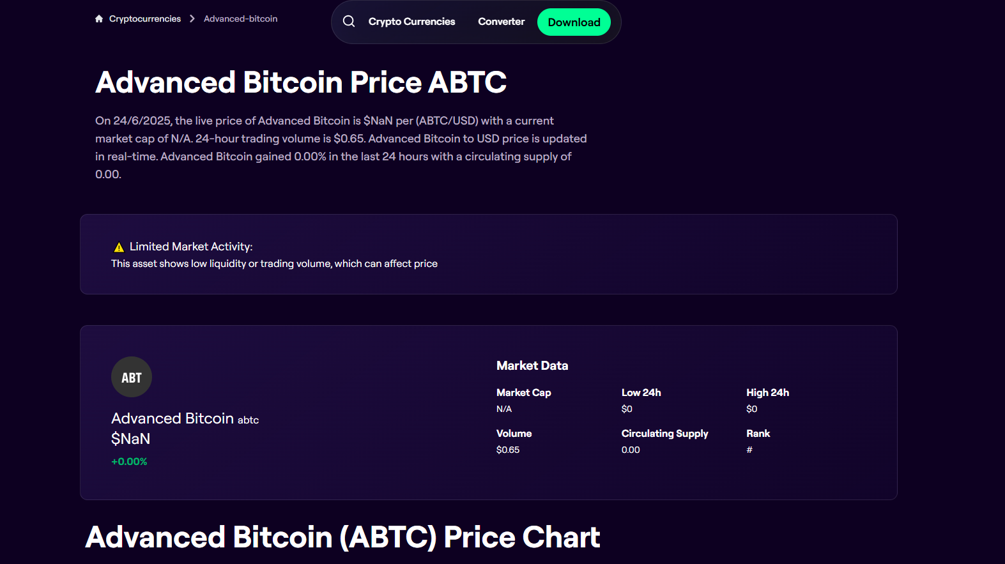Click the Rank # indicator
The width and height of the screenshot is (1005, 564).
(749, 449)
